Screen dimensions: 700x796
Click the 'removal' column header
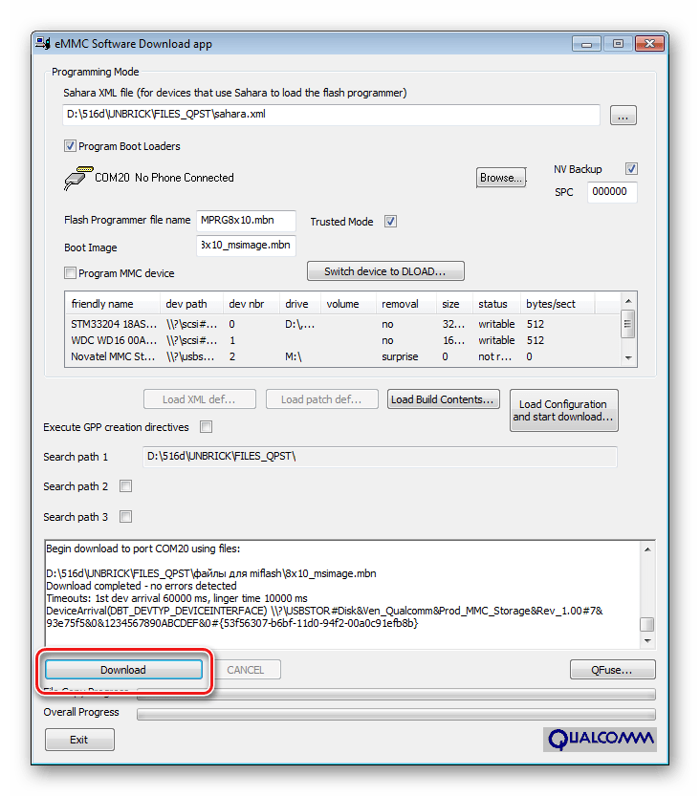[405, 304]
